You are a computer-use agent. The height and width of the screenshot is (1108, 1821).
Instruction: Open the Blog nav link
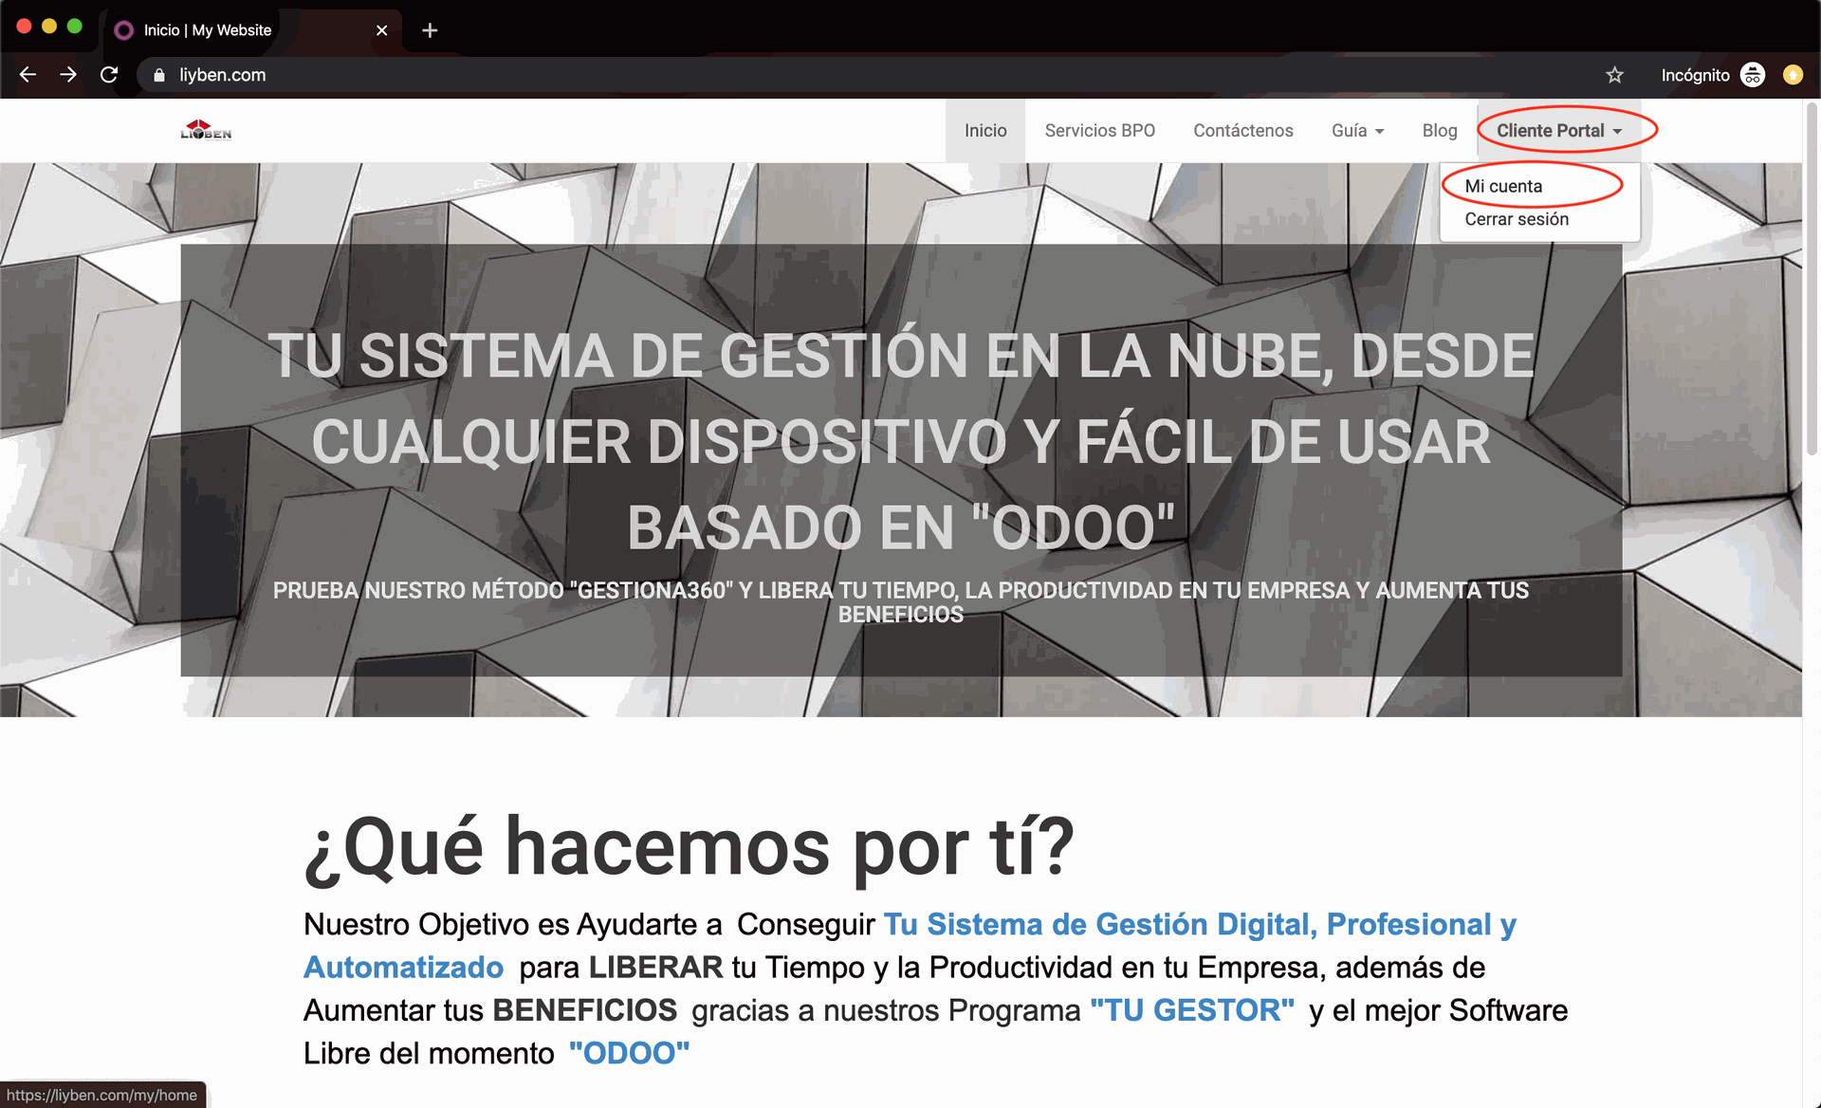tap(1439, 131)
